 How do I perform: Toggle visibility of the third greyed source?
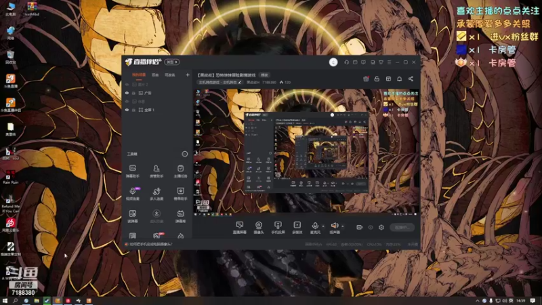[127, 101]
